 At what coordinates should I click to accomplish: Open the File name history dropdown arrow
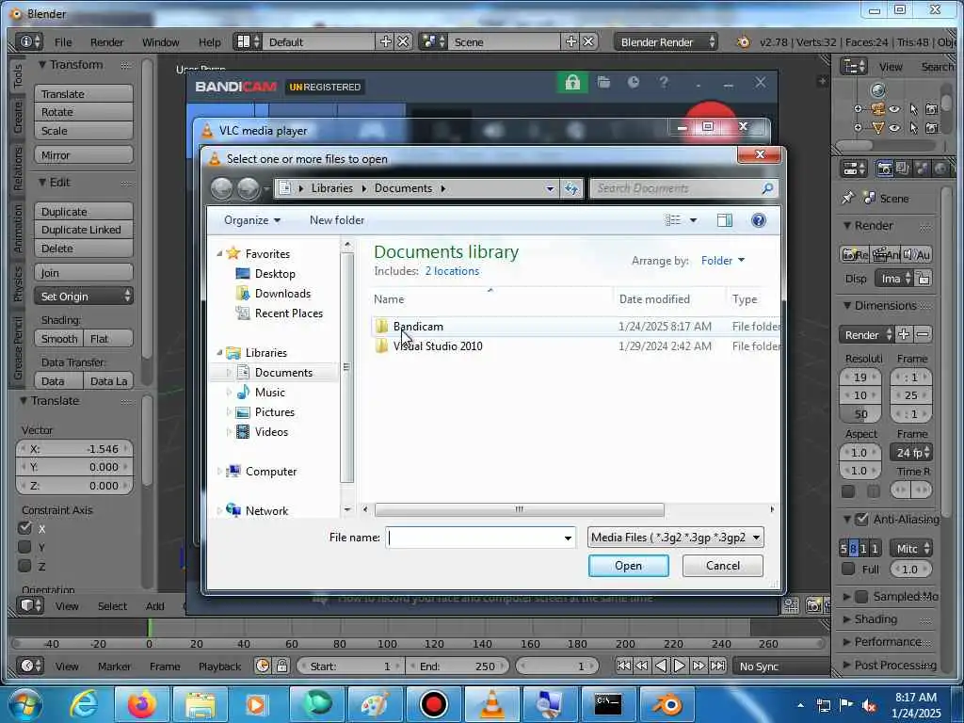point(568,538)
